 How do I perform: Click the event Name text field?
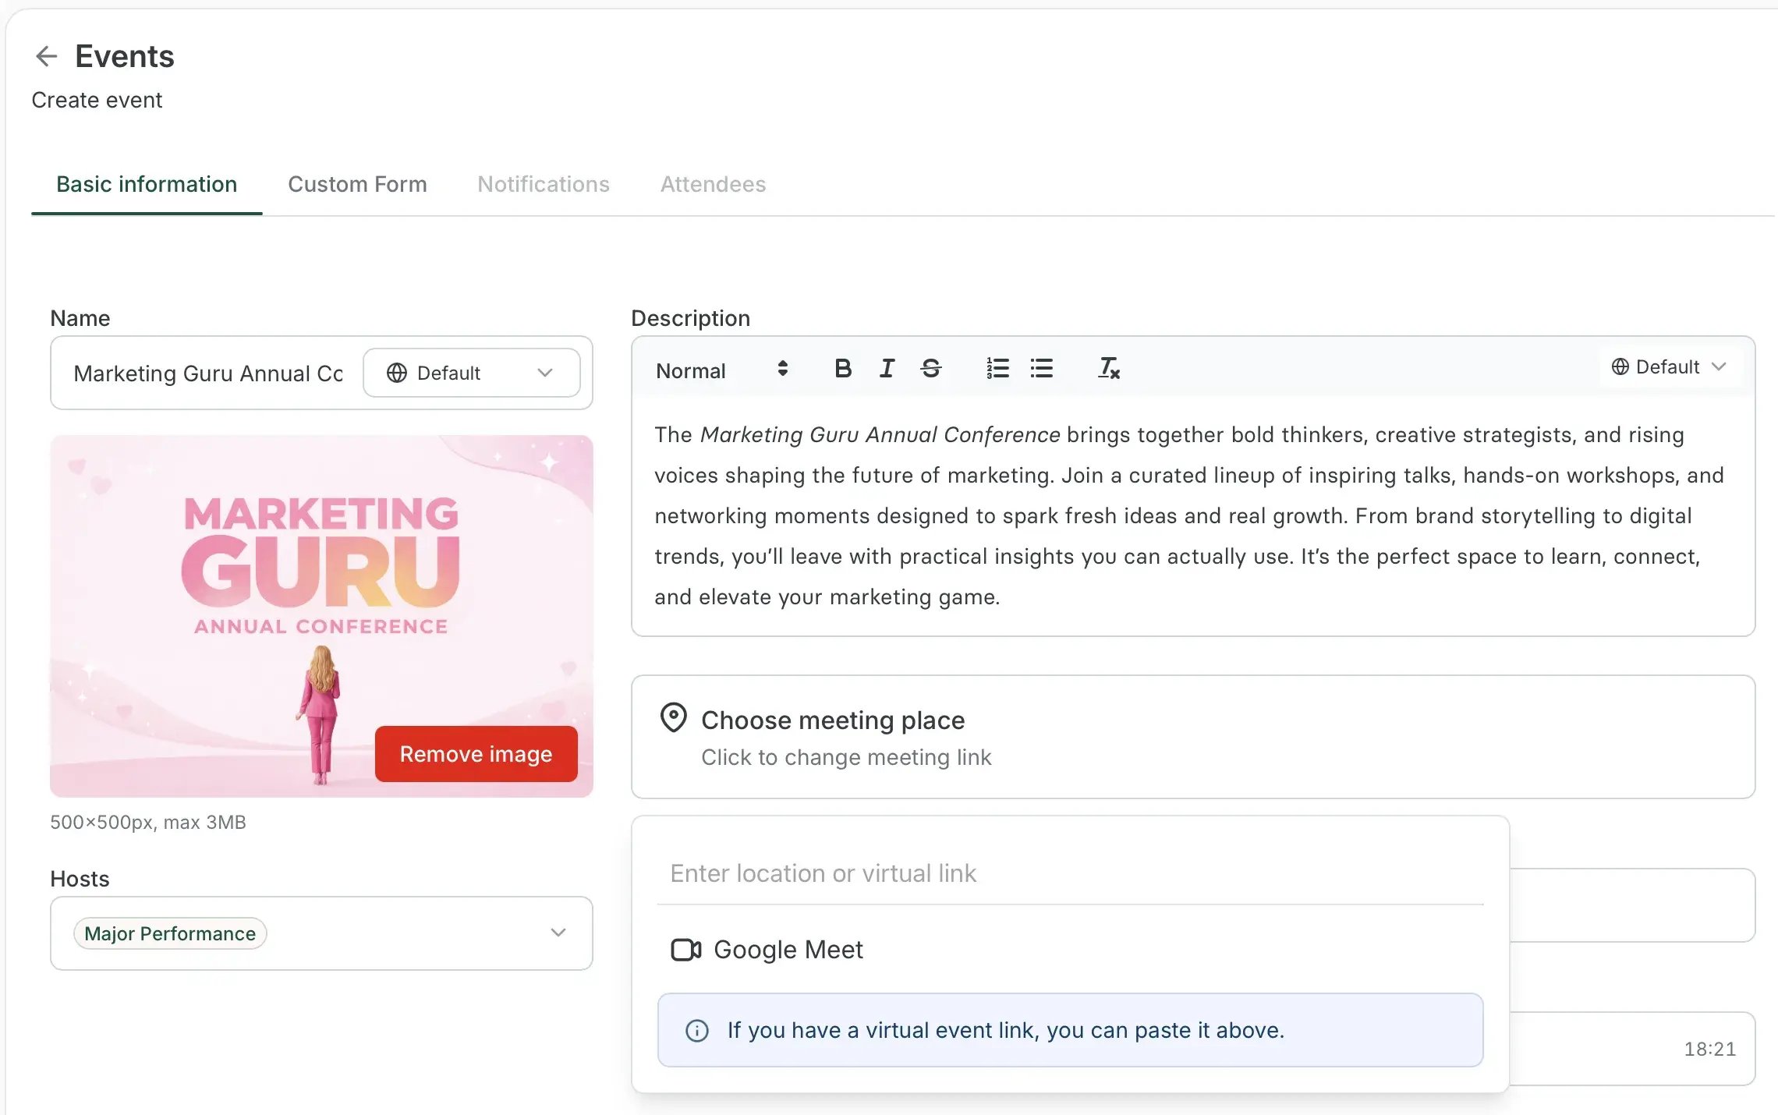pos(208,373)
